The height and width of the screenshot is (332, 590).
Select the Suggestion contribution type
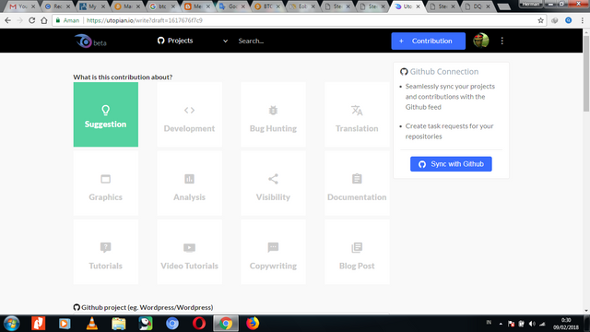point(106,114)
